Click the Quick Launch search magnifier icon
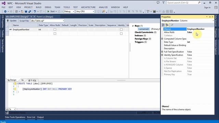Screen dimensions: 219x123 click(x=199, y=3)
